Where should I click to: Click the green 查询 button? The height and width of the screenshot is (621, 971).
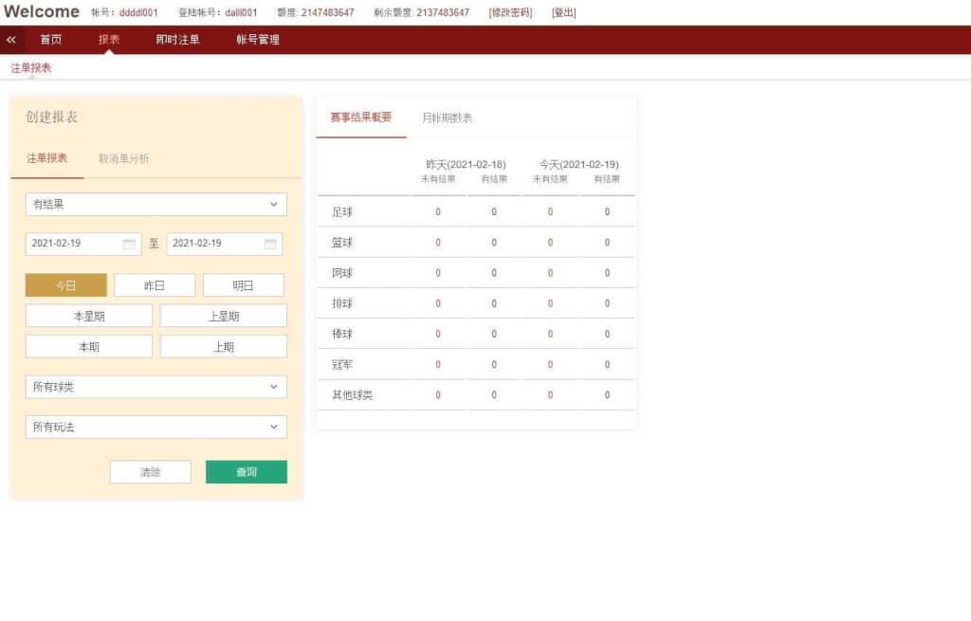tap(247, 472)
